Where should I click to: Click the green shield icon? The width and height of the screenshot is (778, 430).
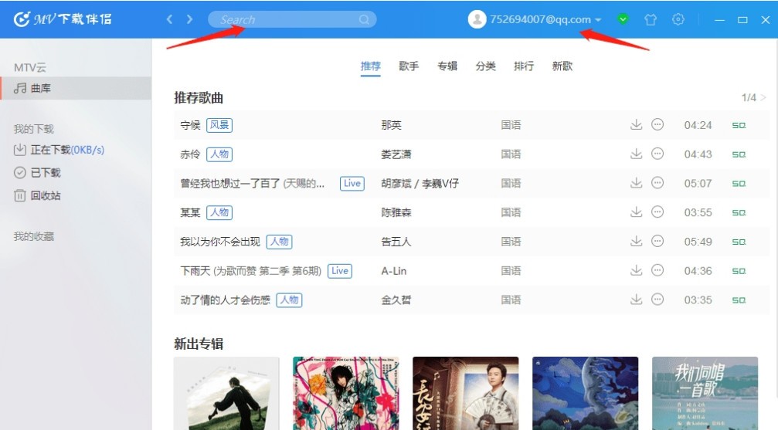(x=623, y=19)
